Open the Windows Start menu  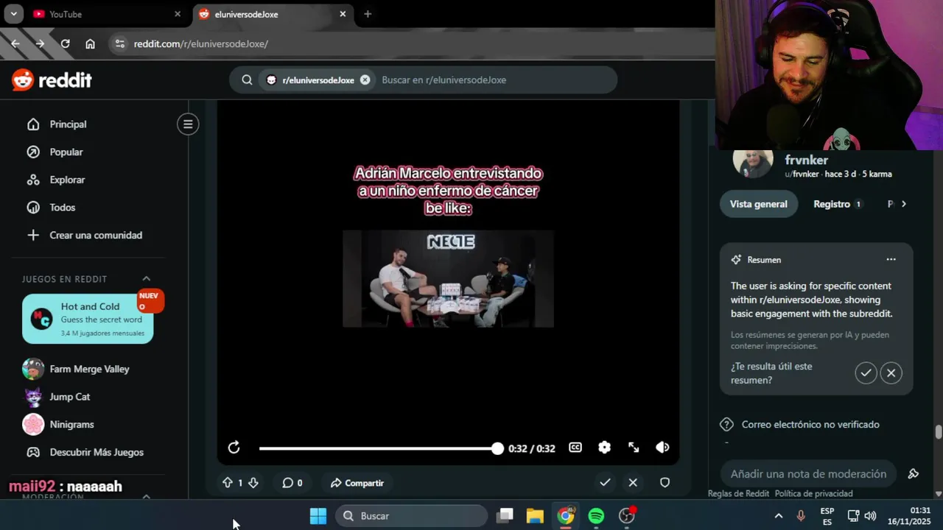(x=318, y=516)
